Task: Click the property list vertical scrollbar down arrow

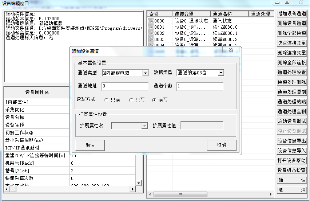Action: click(139, 183)
